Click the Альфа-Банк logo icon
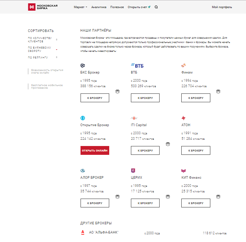The height and width of the screenshot is (242, 246). tap(83, 232)
